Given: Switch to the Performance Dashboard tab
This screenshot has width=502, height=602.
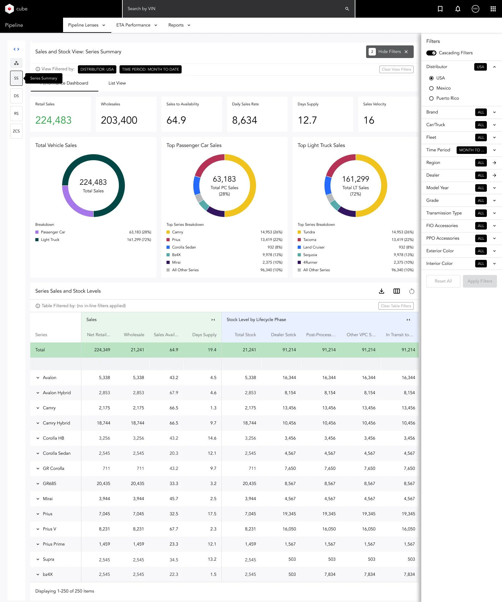Looking at the screenshot, I should [64, 83].
